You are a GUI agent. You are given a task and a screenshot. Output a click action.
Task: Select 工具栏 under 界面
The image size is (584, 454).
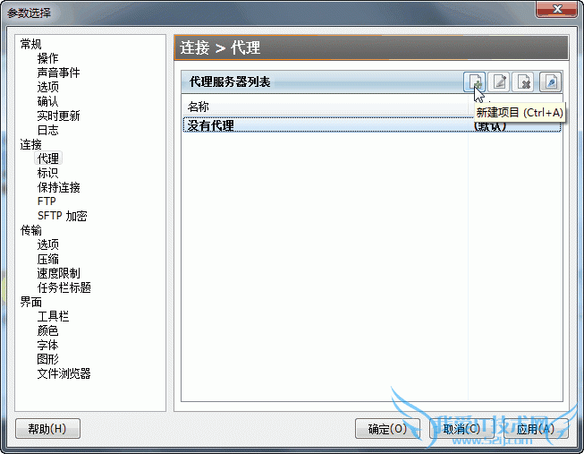pyautogui.click(x=53, y=316)
